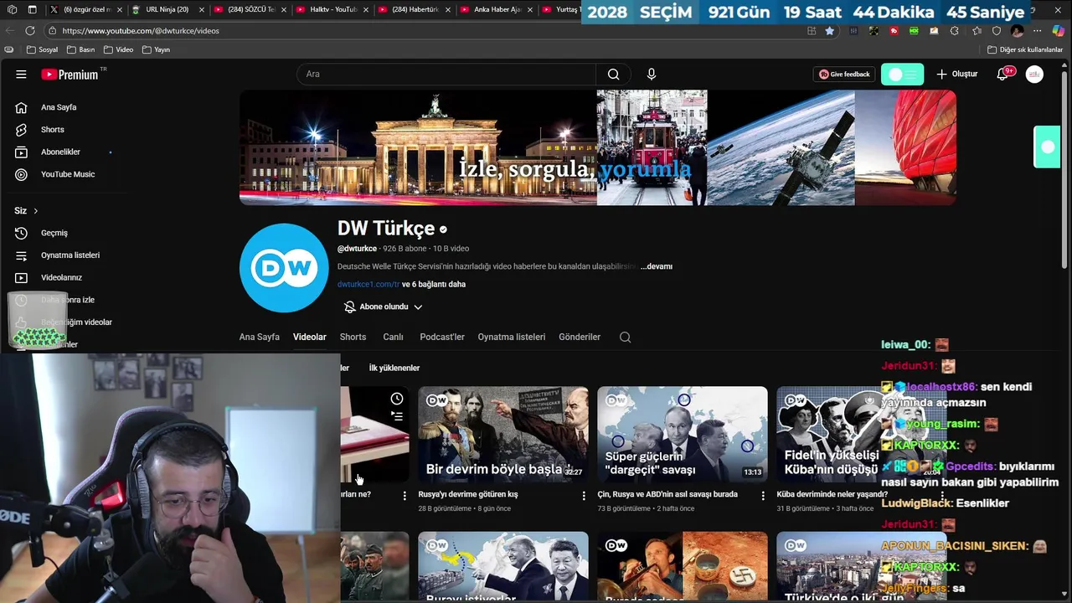Open Geçmiş history in sidebar

tap(54, 233)
